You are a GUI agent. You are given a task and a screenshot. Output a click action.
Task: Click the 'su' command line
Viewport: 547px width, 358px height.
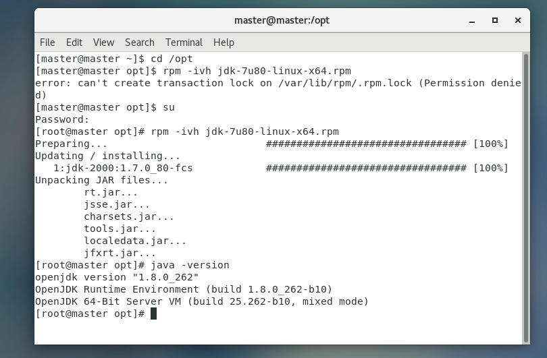click(105, 107)
